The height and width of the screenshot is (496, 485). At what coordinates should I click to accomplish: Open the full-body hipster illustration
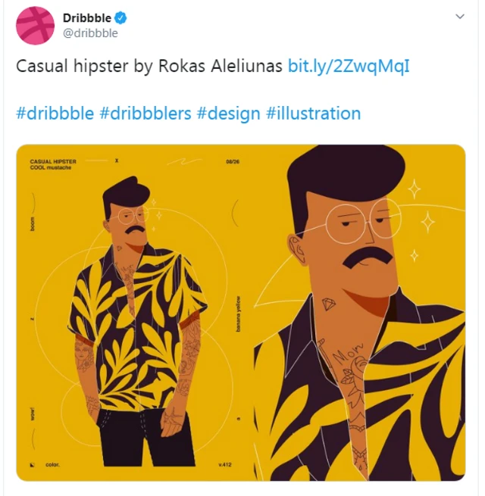[x=136, y=318]
